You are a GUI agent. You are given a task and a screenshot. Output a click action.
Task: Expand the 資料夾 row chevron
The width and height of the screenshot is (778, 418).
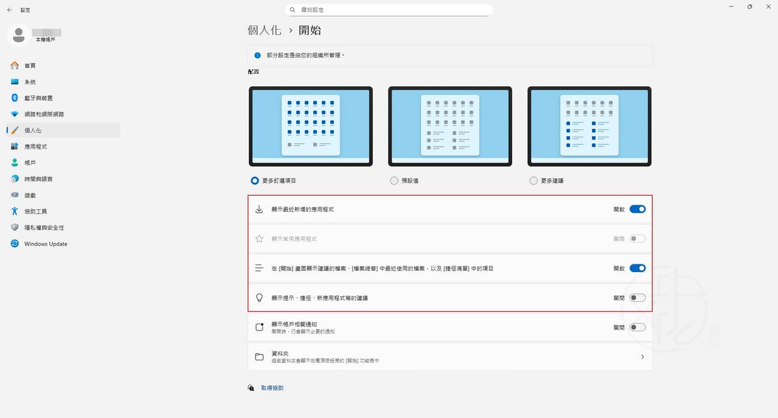click(x=642, y=356)
